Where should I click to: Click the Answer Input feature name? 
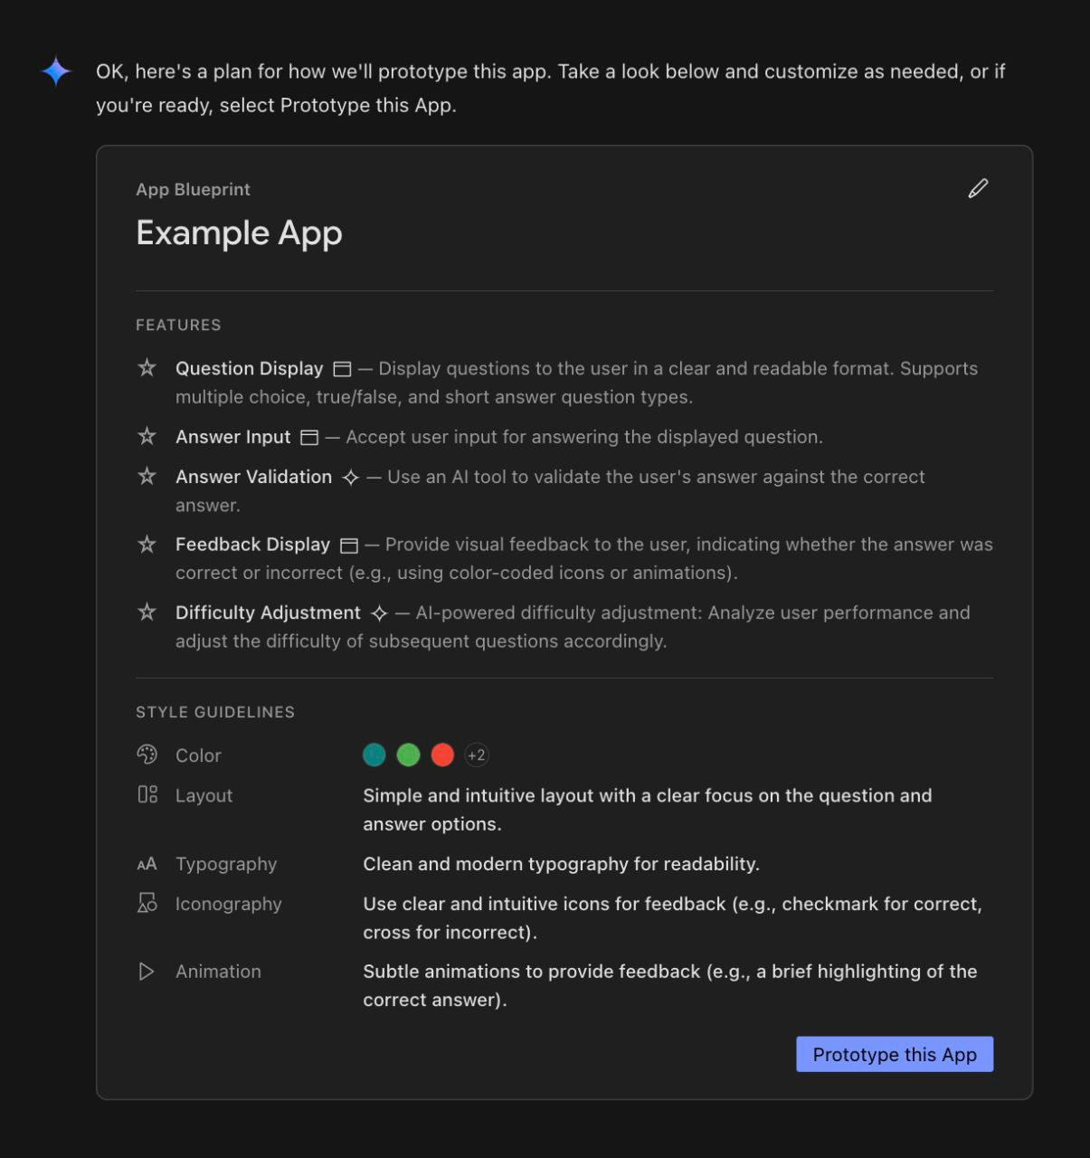[233, 437]
